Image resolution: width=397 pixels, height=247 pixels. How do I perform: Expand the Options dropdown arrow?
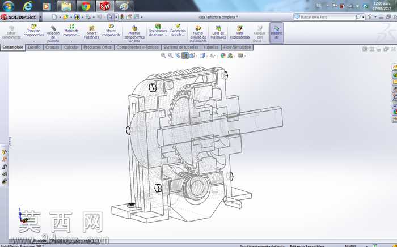pyautogui.click(x=142, y=17)
